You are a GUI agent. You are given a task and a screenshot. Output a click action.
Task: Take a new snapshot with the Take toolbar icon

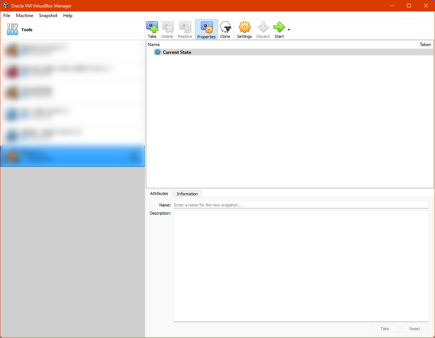(152, 29)
